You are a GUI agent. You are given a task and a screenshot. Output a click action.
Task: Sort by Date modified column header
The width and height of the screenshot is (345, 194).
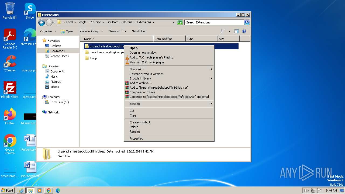169,39
